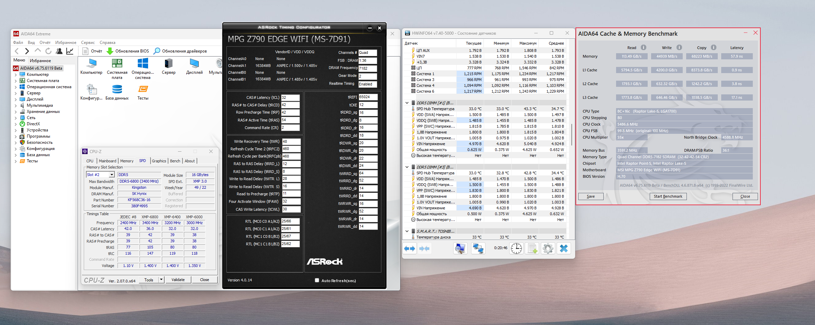Expand the Хранение данных tree node arrow
Screen dimensions: 815x325
coord(15,112)
